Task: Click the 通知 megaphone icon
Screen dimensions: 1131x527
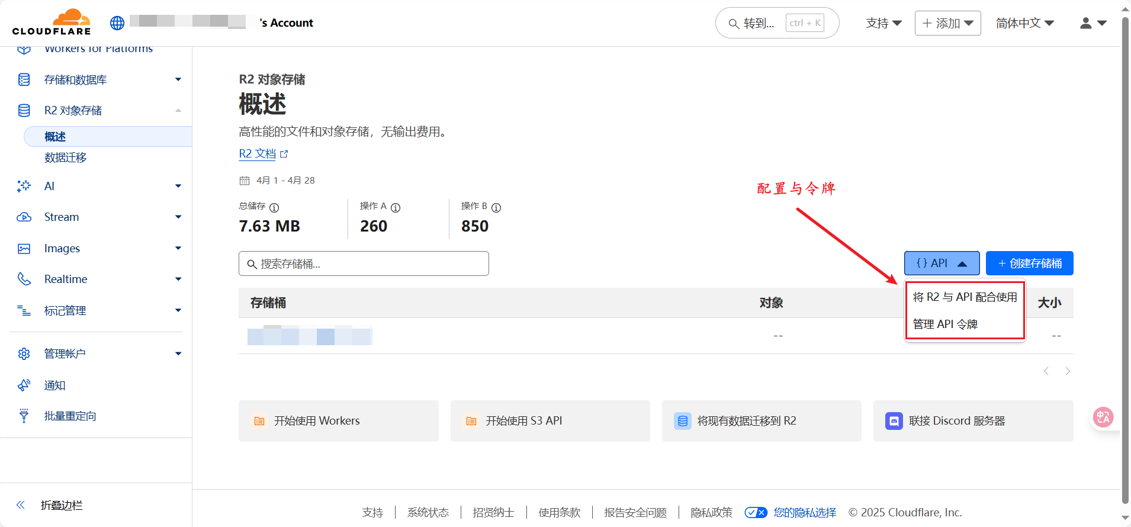Action: pos(24,385)
